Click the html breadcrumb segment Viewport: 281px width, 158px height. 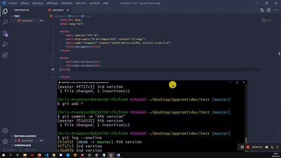(x=73, y=16)
